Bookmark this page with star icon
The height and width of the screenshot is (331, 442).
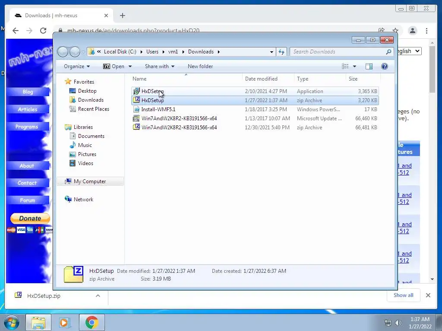pyautogui.click(x=395, y=31)
